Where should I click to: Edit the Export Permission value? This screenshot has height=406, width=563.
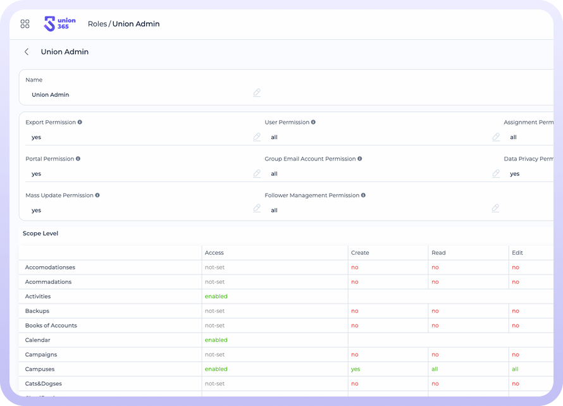click(257, 137)
